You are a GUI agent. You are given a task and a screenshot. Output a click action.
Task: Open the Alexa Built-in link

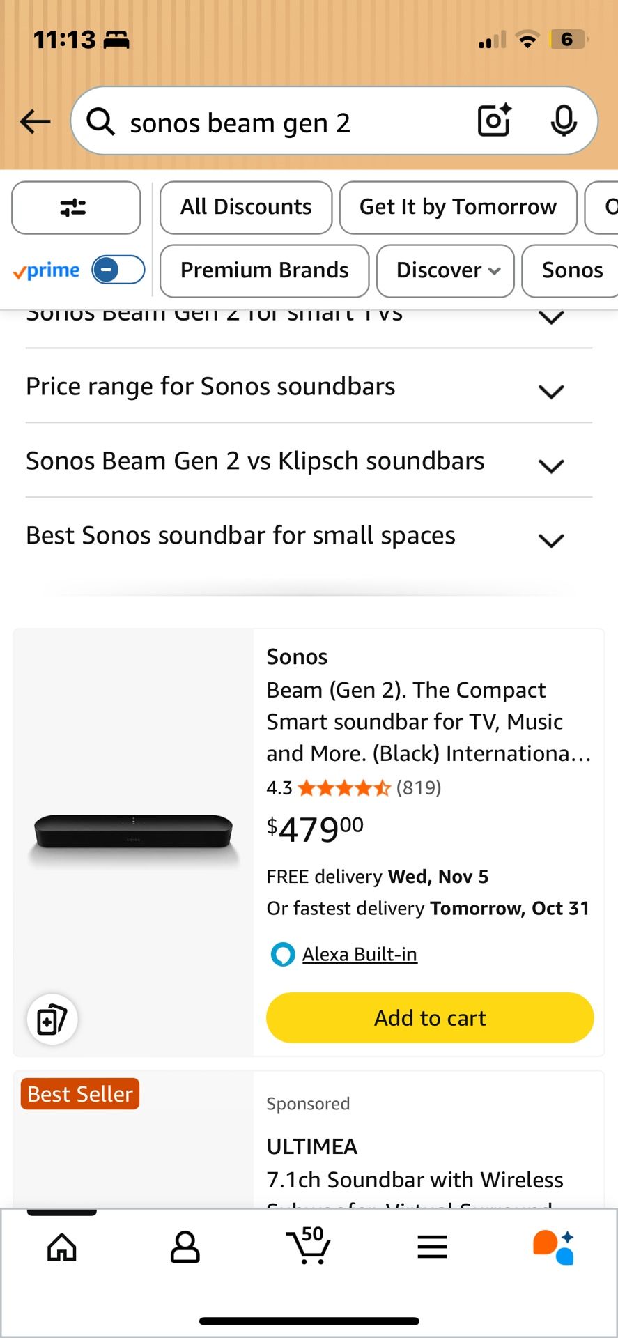coord(359,953)
